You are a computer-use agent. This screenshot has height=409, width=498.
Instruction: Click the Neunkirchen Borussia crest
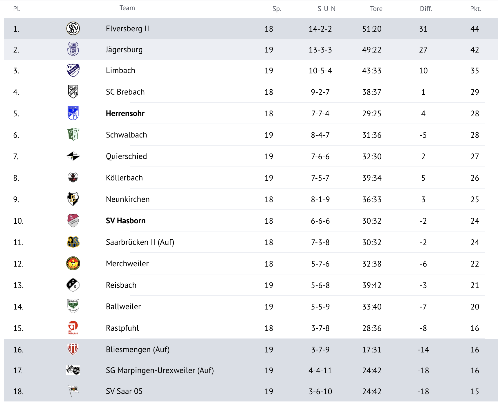click(73, 199)
